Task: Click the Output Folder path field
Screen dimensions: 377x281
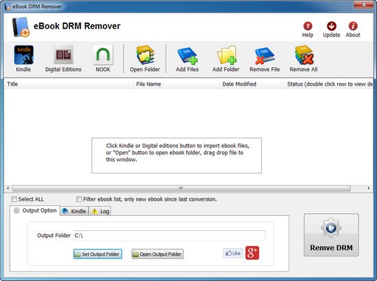Action: point(169,236)
